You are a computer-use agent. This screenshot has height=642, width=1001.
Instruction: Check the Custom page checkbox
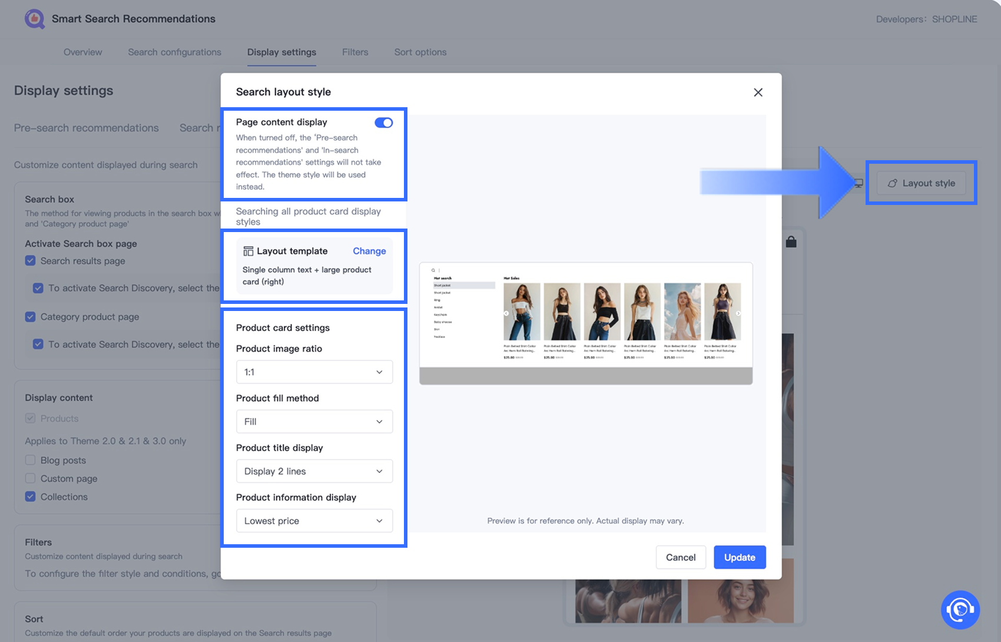click(31, 478)
